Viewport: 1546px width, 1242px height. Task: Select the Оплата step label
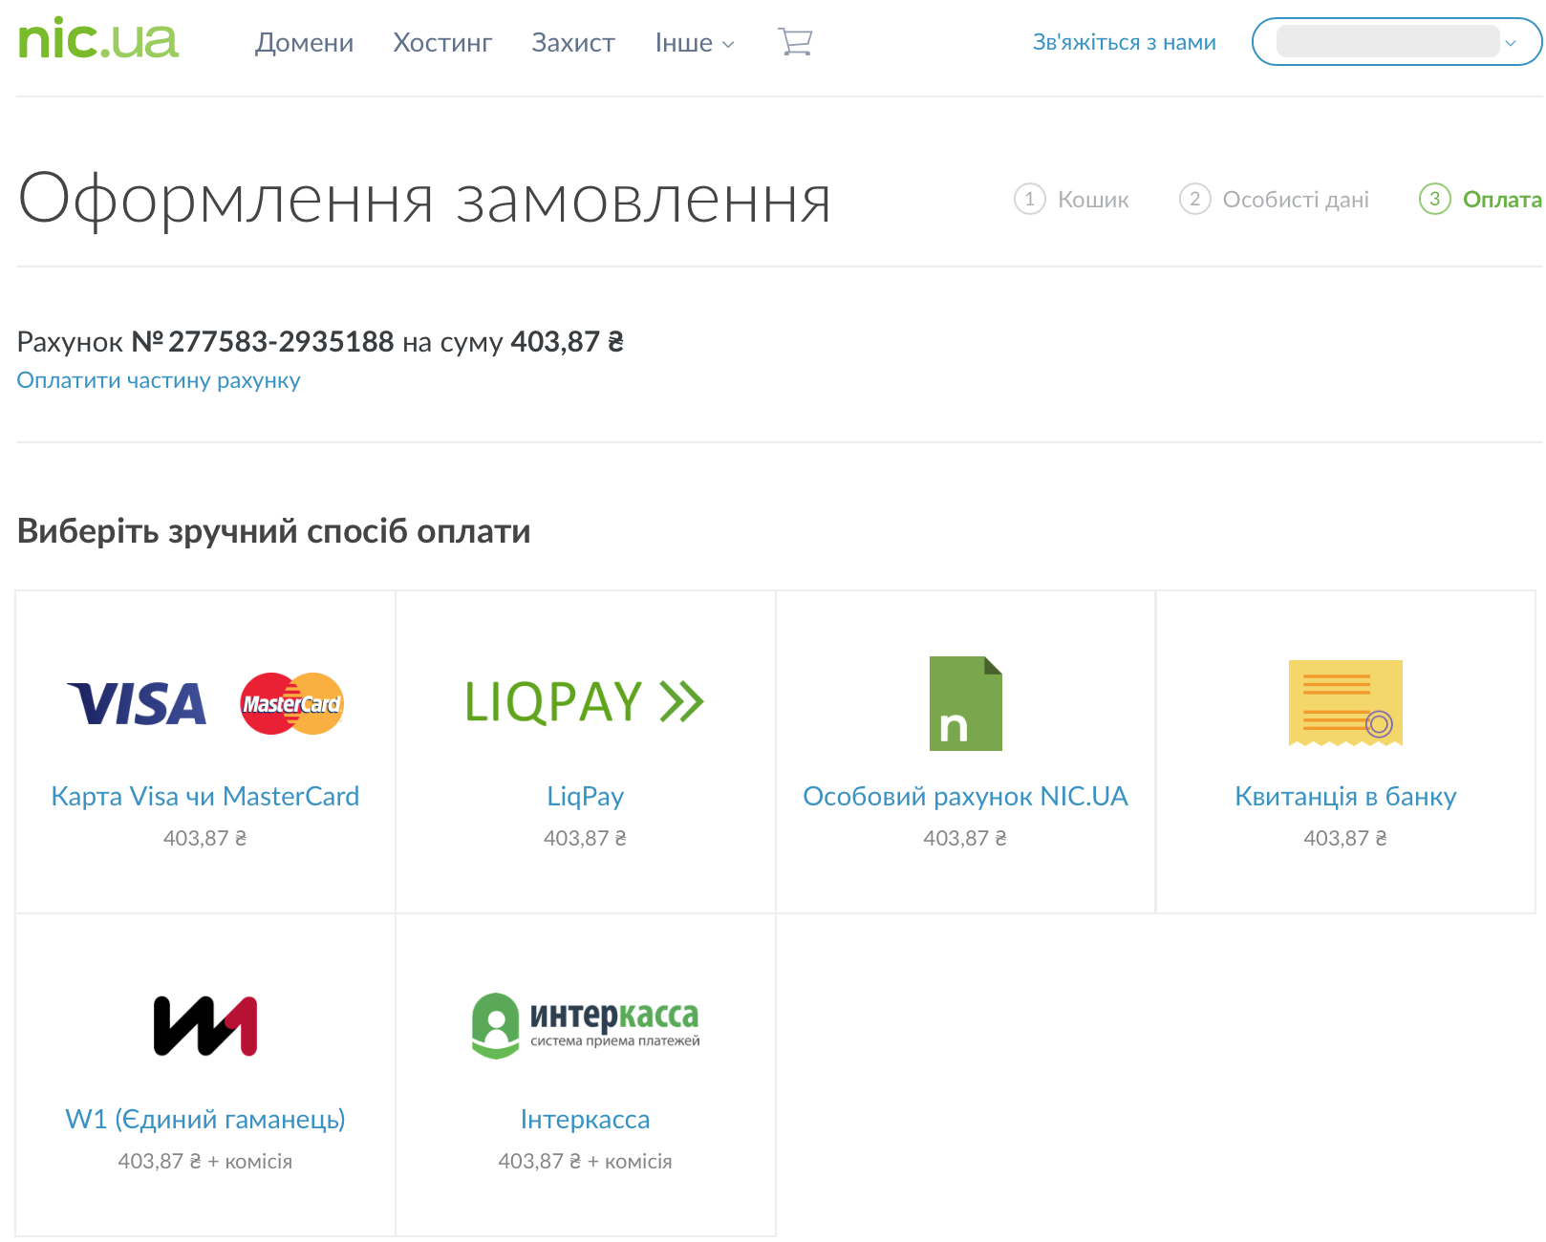[1502, 200]
